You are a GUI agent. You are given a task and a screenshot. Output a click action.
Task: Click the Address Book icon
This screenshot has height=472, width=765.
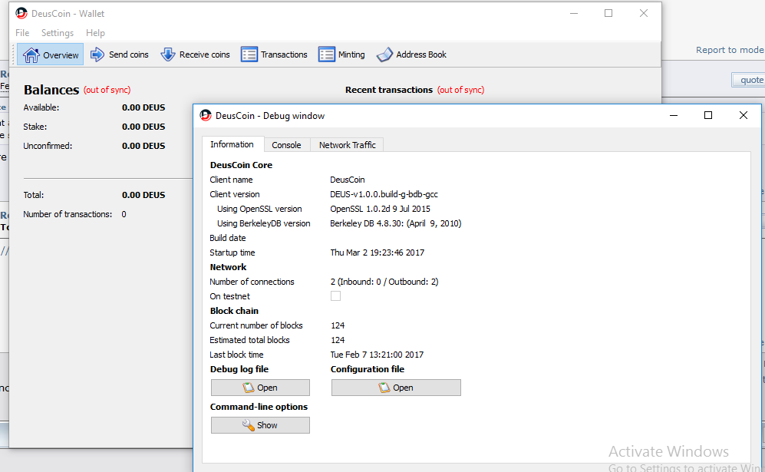click(384, 54)
